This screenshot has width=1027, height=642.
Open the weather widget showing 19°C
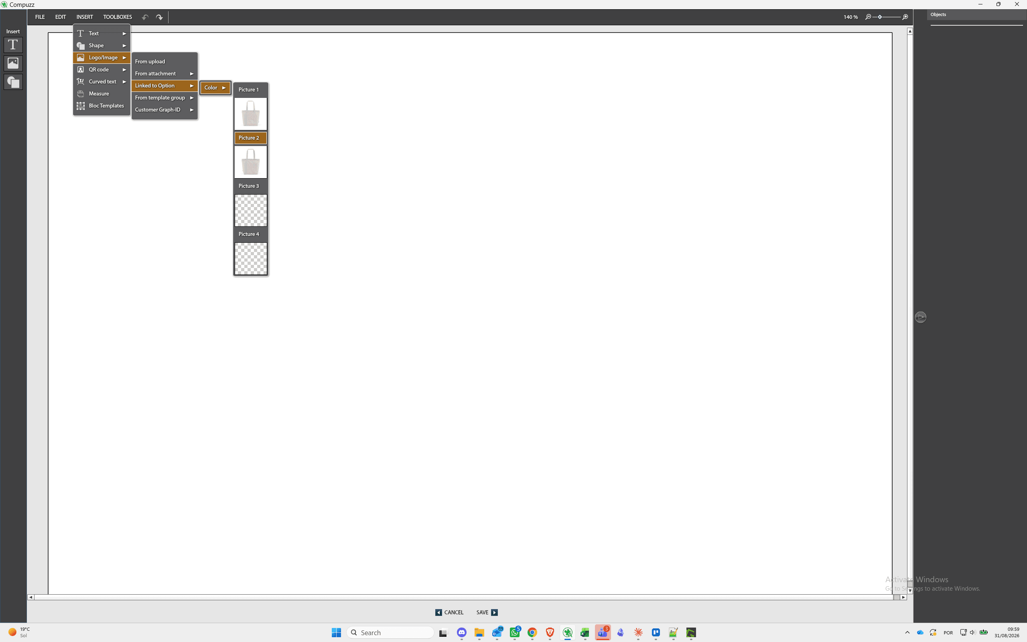(x=19, y=632)
